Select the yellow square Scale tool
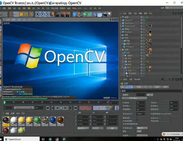Image resolution: width=183 pixels, height=141 pixels. (x=21, y=14)
